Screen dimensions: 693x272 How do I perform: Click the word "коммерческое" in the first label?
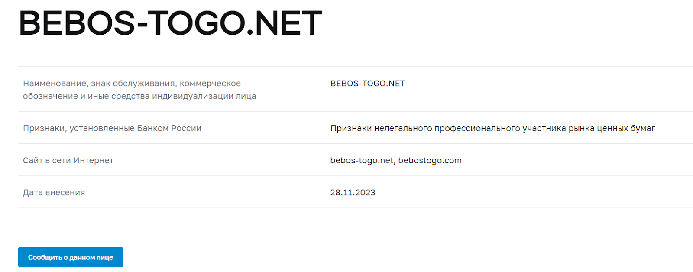coord(210,84)
